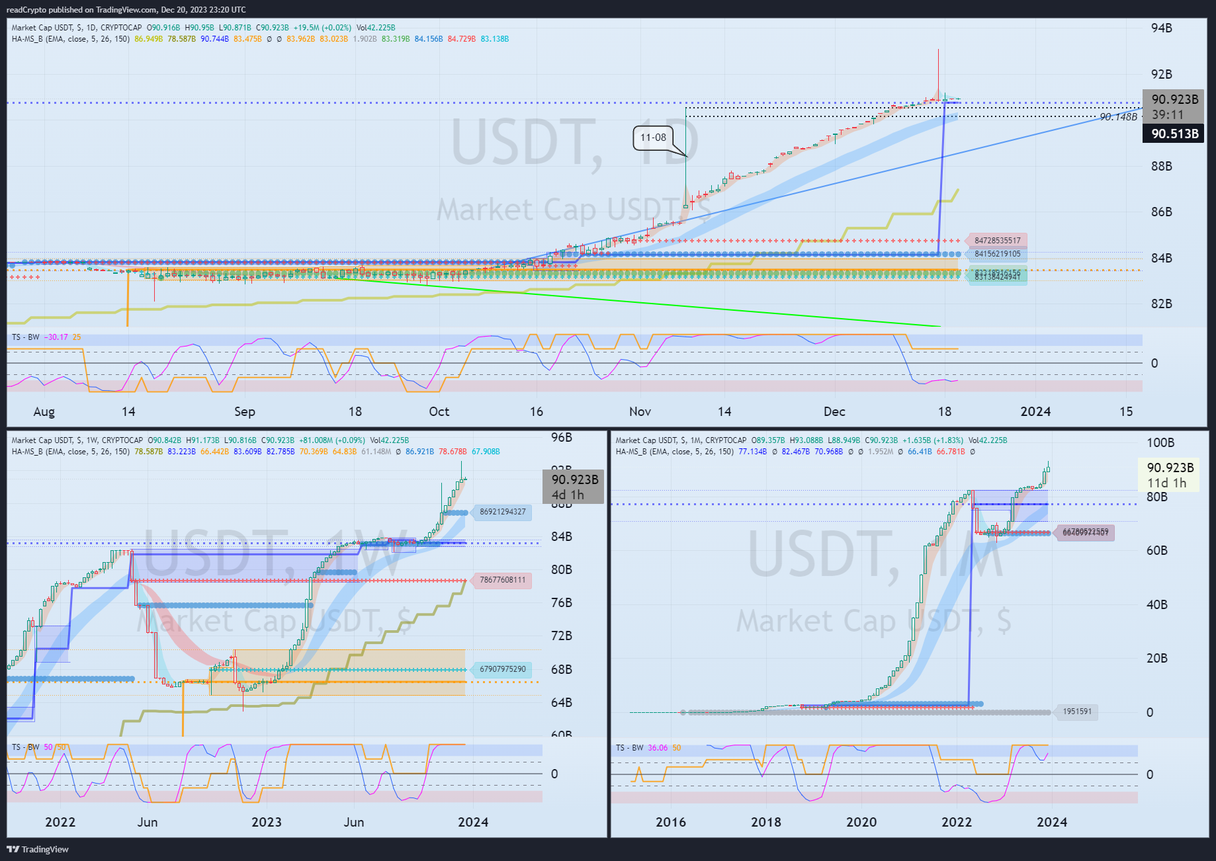This screenshot has width=1216, height=861.
Task: Click the 82B price axis label on the 1D chart
Action: pyautogui.click(x=1162, y=304)
